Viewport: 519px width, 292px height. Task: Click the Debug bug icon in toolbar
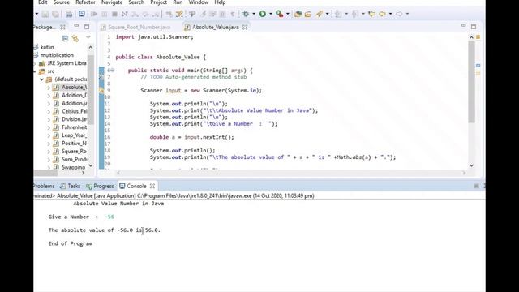[x=246, y=14]
